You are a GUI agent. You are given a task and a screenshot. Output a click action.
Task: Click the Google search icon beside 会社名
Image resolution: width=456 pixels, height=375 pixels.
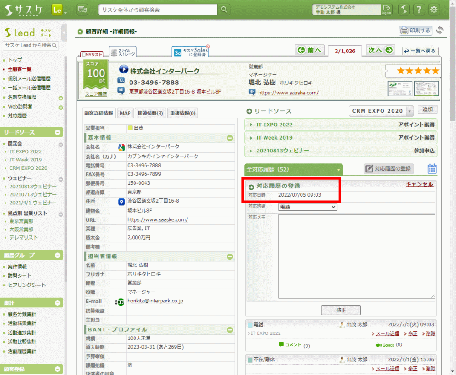point(121,147)
